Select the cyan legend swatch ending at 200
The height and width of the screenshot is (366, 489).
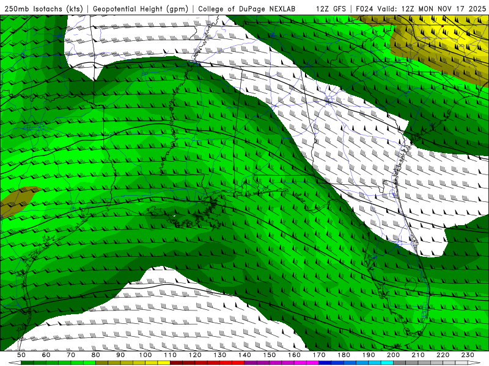[387, 362]
